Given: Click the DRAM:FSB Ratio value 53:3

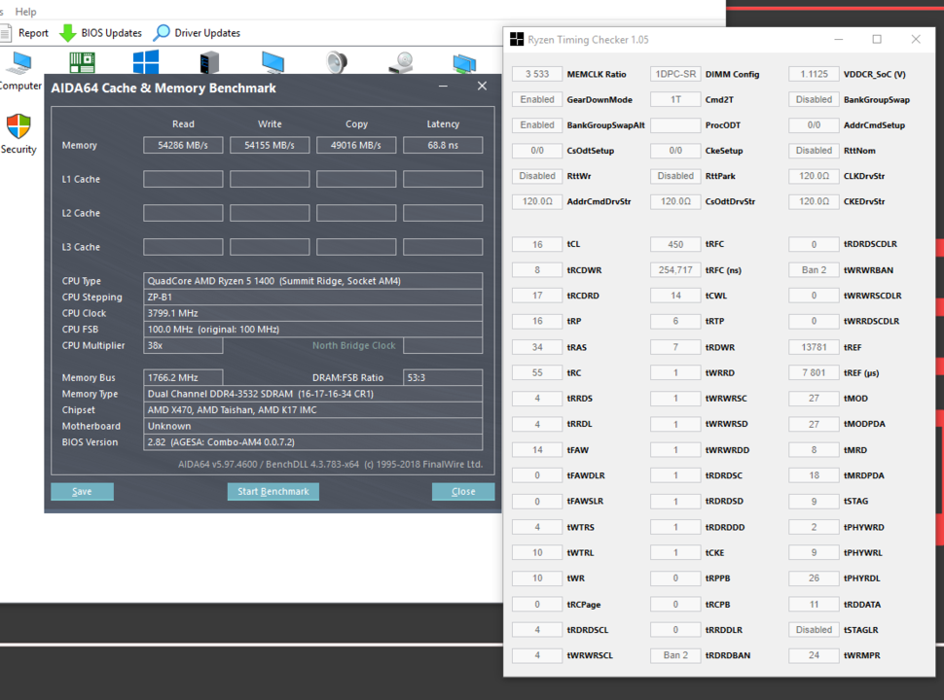Looking at the screenshot, I should pyautogui.click(x=443, y=377).
